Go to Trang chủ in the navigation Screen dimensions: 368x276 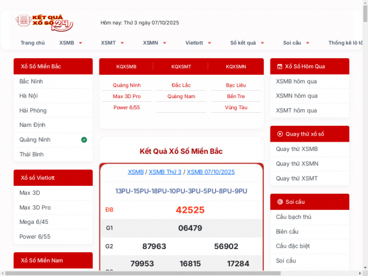(x=33, y=43)
